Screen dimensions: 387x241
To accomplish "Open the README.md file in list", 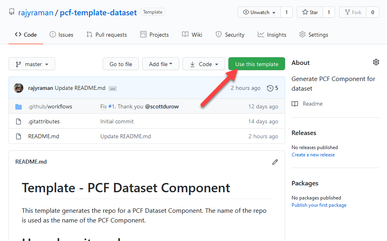I will (43, 136).
